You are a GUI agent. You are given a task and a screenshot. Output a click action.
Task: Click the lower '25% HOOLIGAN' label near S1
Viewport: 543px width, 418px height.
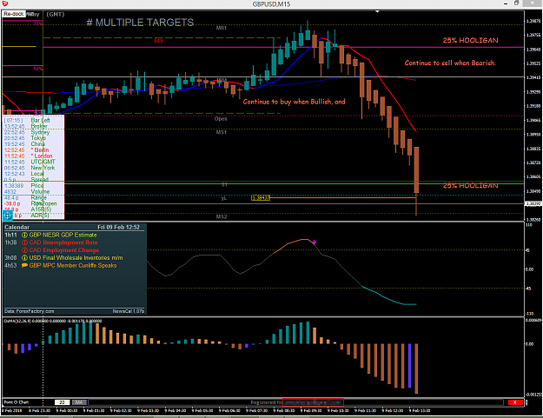[x=470, y=186]
